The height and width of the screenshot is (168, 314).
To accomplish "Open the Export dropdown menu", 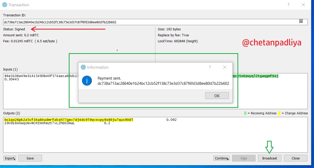I will pos(10,158).
